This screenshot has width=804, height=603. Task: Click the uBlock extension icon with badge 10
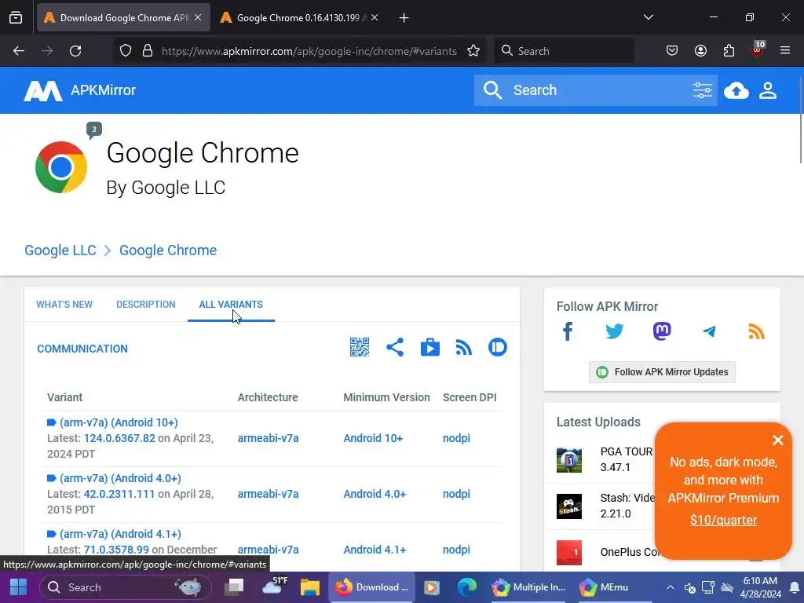[758, 49]
